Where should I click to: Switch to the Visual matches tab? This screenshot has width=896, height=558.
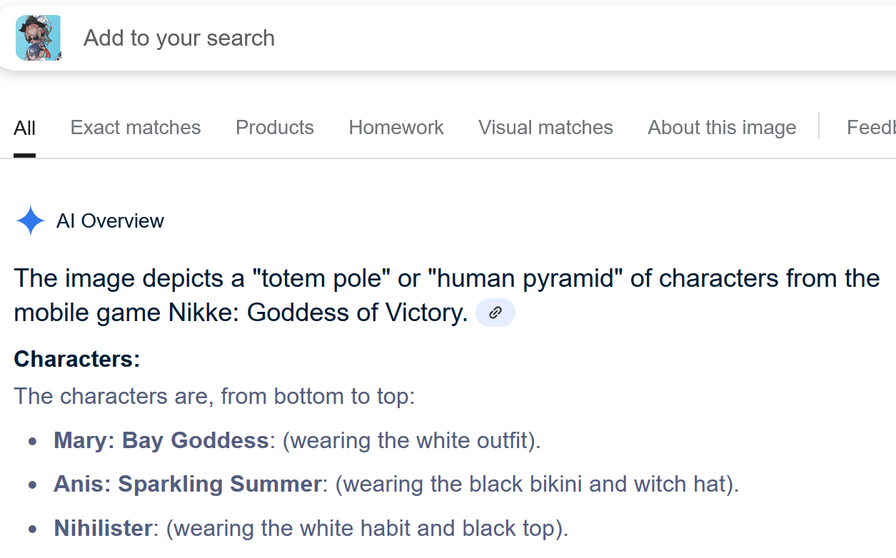point(545,128)
